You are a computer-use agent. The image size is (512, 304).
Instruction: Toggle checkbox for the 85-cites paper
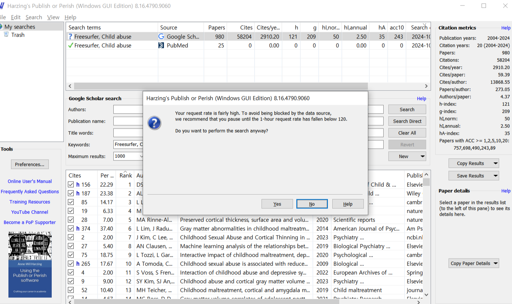point(71,202)
